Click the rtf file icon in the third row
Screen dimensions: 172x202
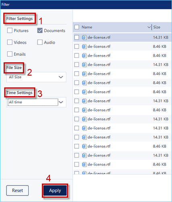(x=84, y=55)
